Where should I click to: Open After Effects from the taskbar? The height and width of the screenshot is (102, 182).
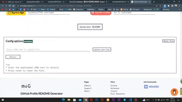[x=119, y=100]
